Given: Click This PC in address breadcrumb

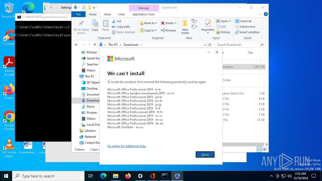Looking at the screenshot, I should [113, 45].
